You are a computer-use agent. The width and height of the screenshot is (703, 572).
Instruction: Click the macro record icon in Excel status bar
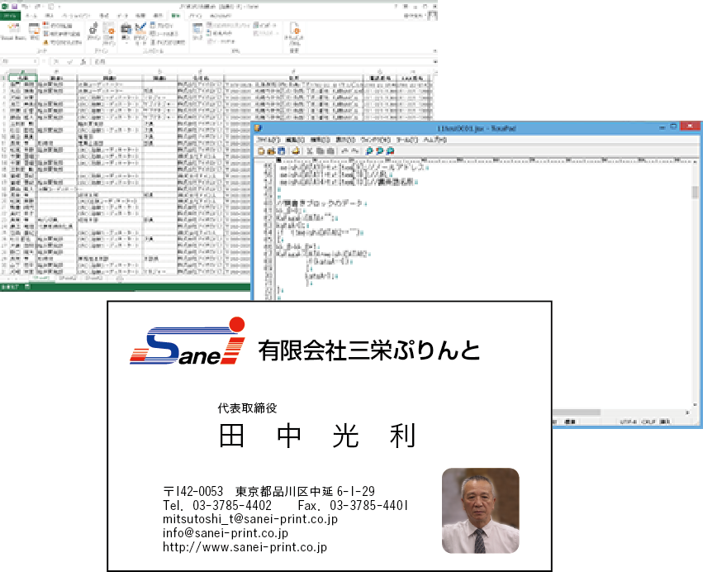(x=27, y=287)
